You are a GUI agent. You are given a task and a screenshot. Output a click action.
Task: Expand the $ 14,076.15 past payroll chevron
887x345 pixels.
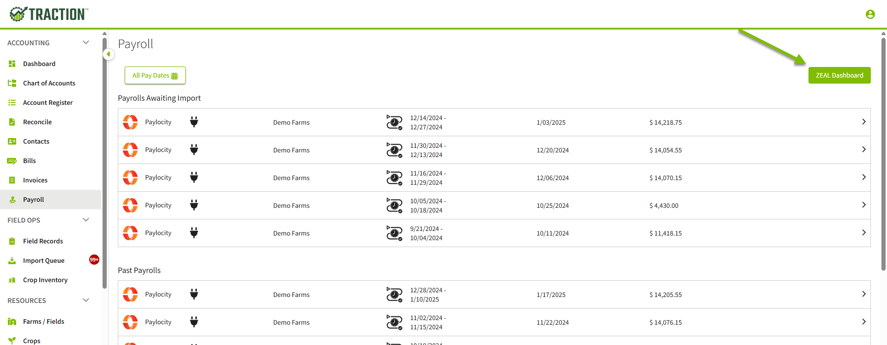(864, 322)
